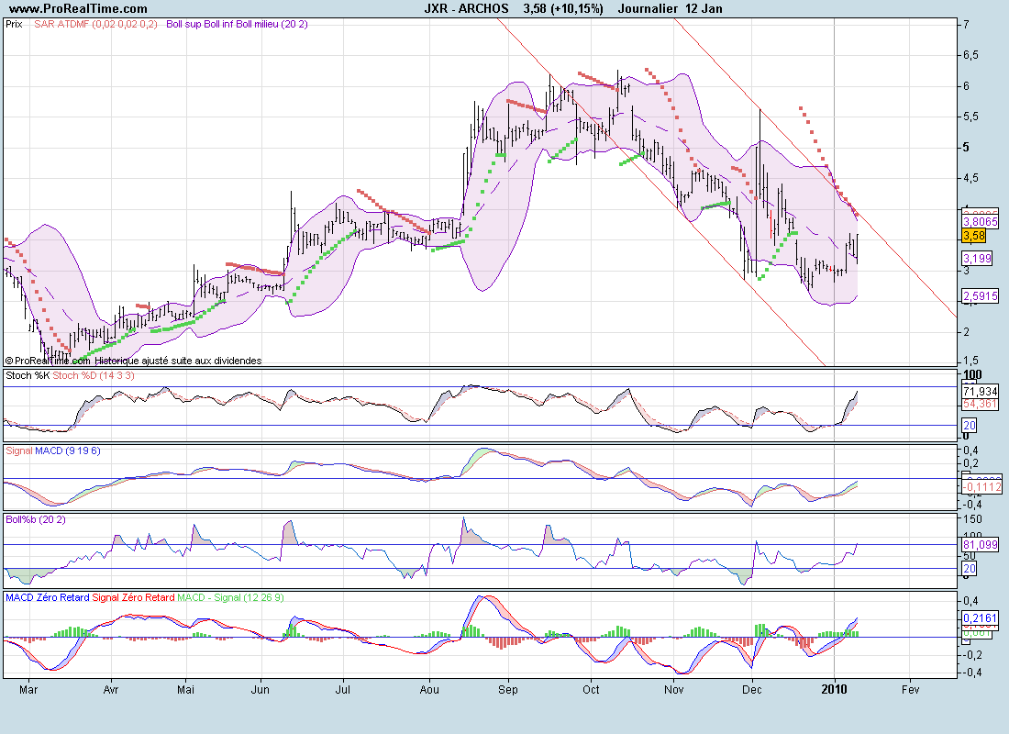Click the Avr month on time axis
Viewport: 1009px width, 734px height.
point(111,690)
